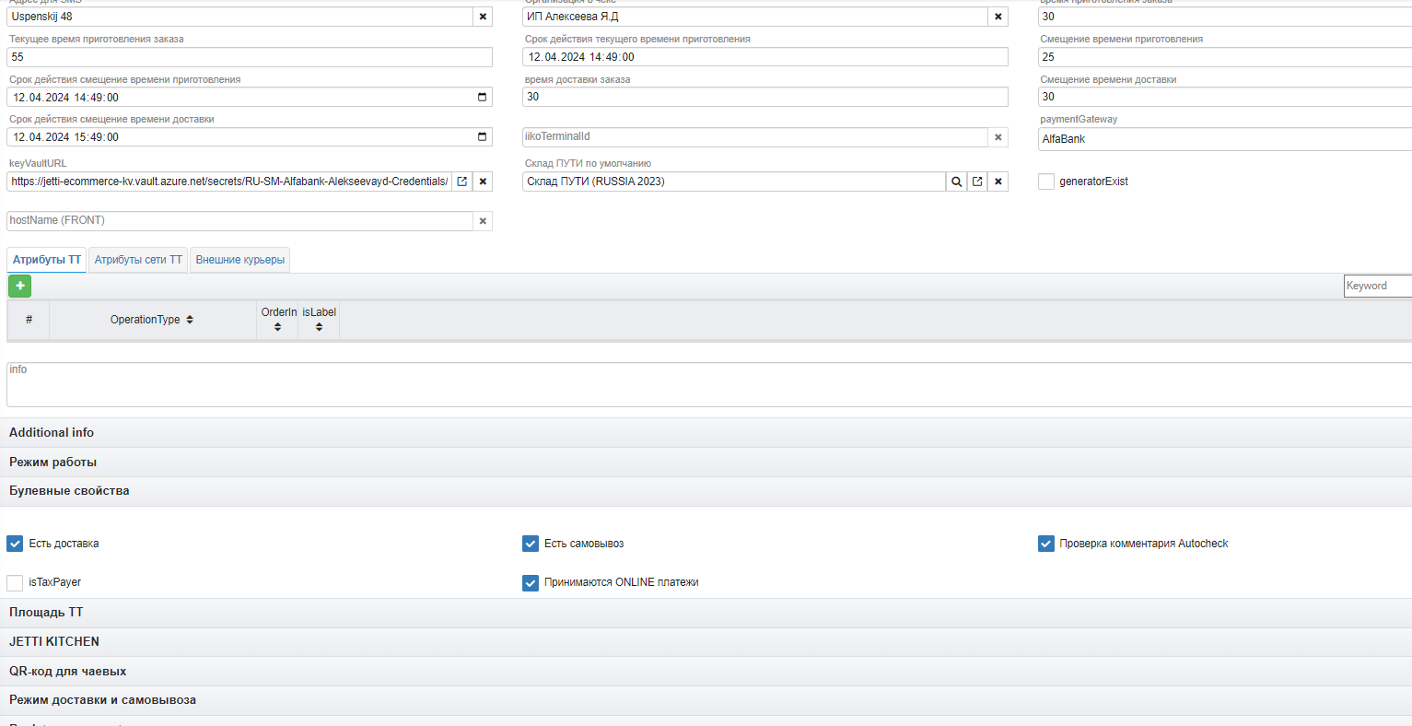Expand the QR-код для чаевых section
Image resolution: width=1412 pixels, height=726 pixels.
(706, 672)
